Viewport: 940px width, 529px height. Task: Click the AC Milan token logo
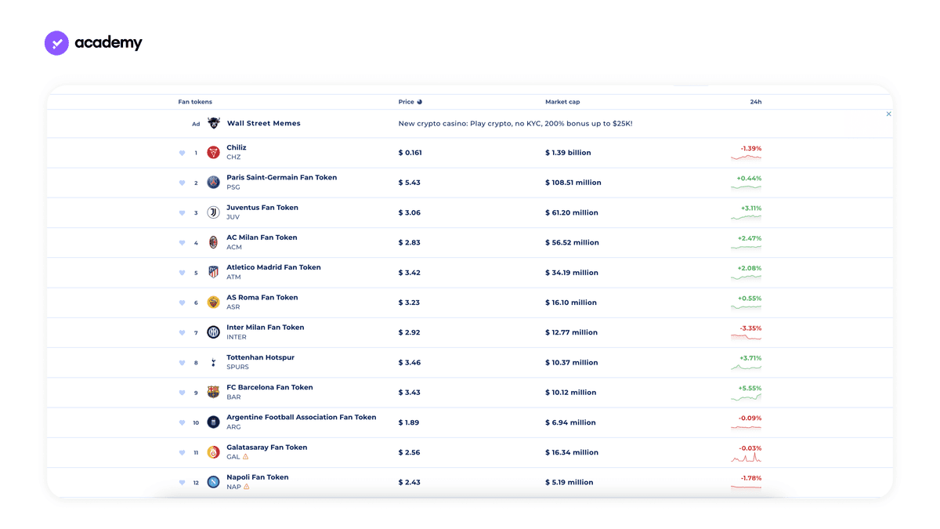(213, 242)
